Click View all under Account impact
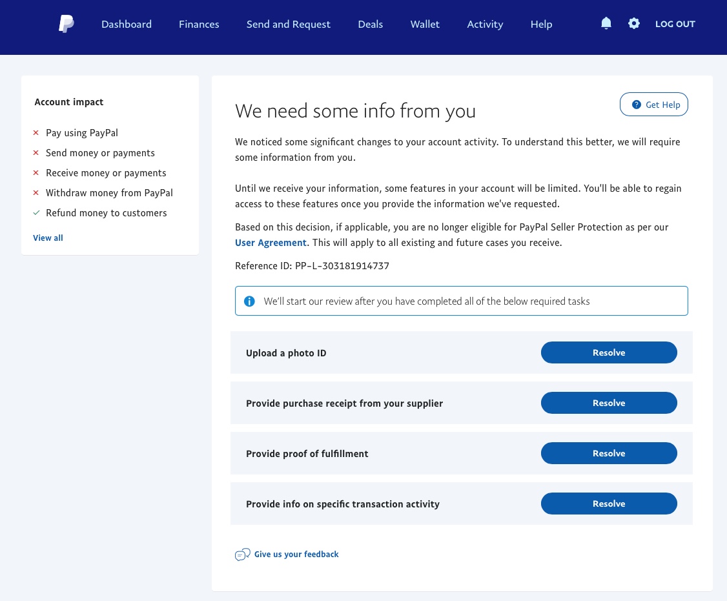 48,238
